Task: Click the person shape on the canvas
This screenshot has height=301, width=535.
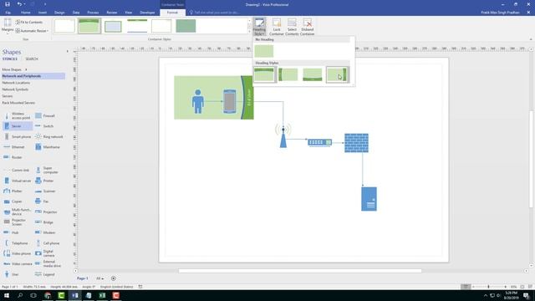Action: pyautogui.click(x=197, y=101)
